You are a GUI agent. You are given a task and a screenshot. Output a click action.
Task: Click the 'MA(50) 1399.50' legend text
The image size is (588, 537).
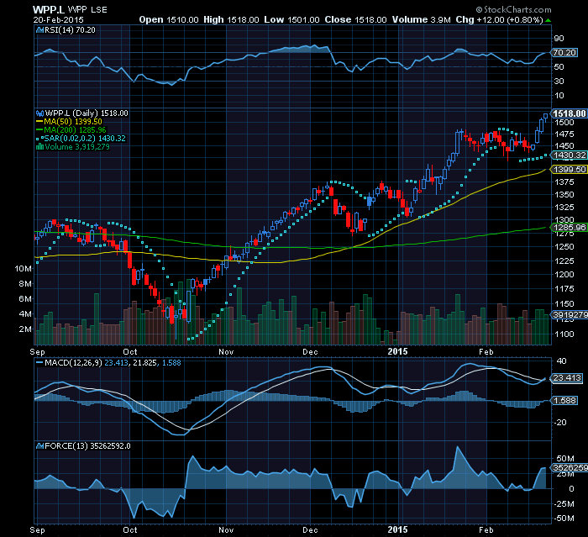pos(73,122)
